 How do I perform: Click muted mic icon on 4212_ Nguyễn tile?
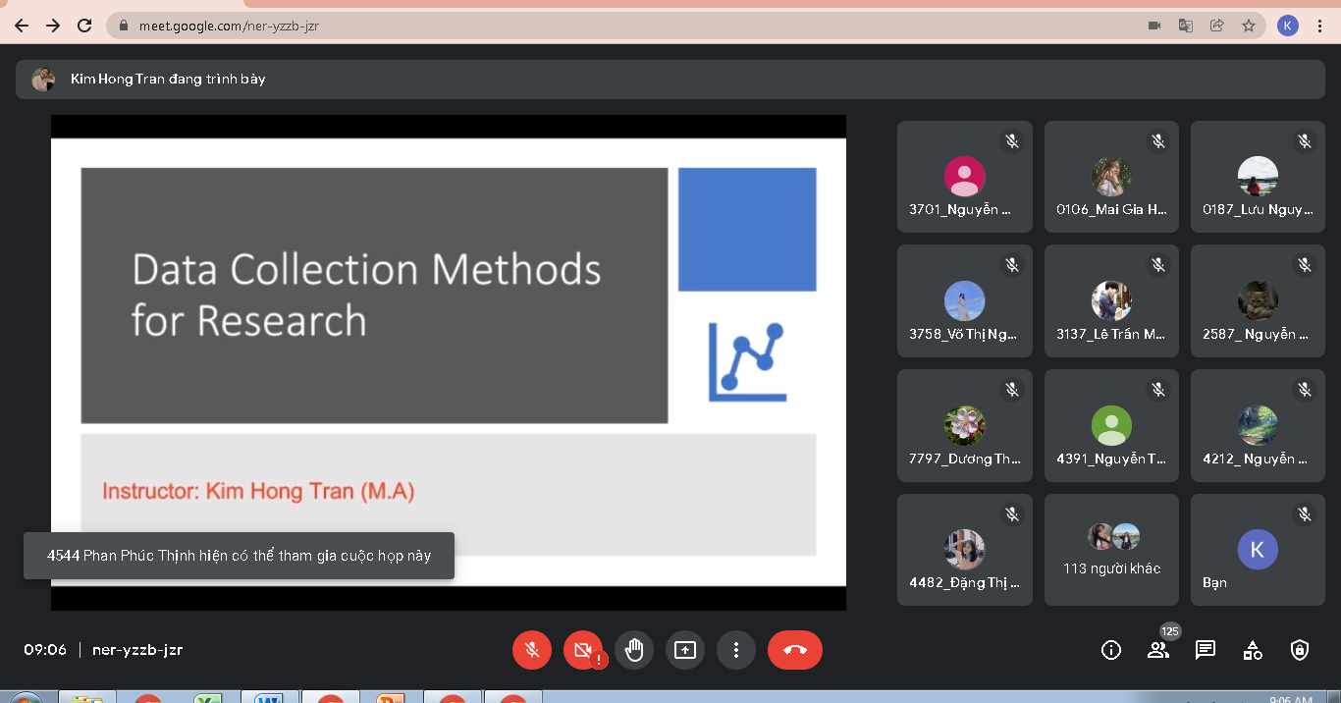click(1305, 390)
